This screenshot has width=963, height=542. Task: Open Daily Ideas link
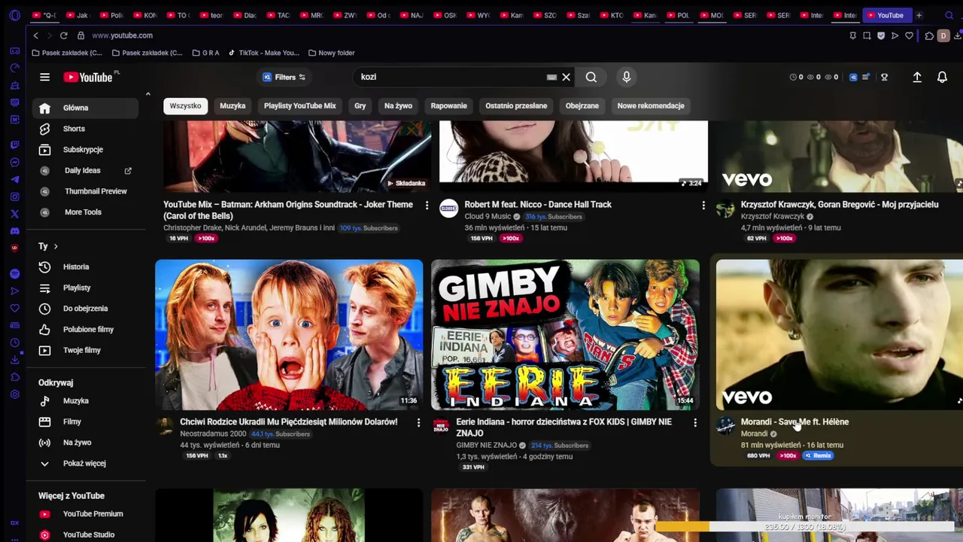coord(85,171)
